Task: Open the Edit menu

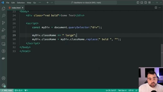Action: point(13,3)
